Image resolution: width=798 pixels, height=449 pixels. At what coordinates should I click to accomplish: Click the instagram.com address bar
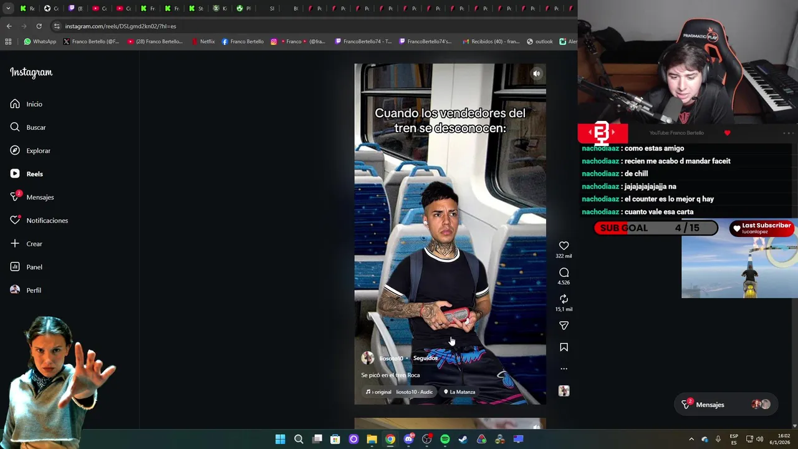tap(312, 26)
